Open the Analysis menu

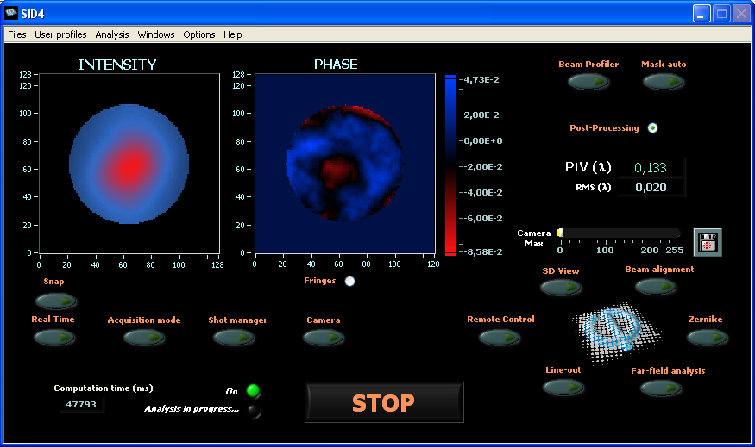(x=112, y=34)
